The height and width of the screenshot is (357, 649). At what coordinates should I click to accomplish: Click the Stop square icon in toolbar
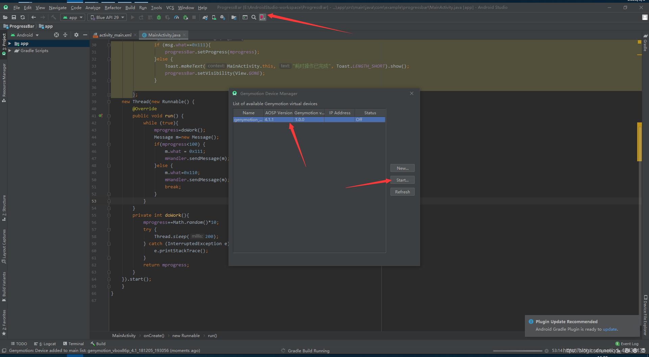(194, 17)
